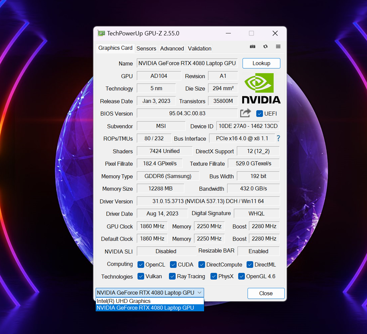Select Intel(R) UHD Graphics from list
The height and width of the screenshot is (334, 367).
pos(150,301)
